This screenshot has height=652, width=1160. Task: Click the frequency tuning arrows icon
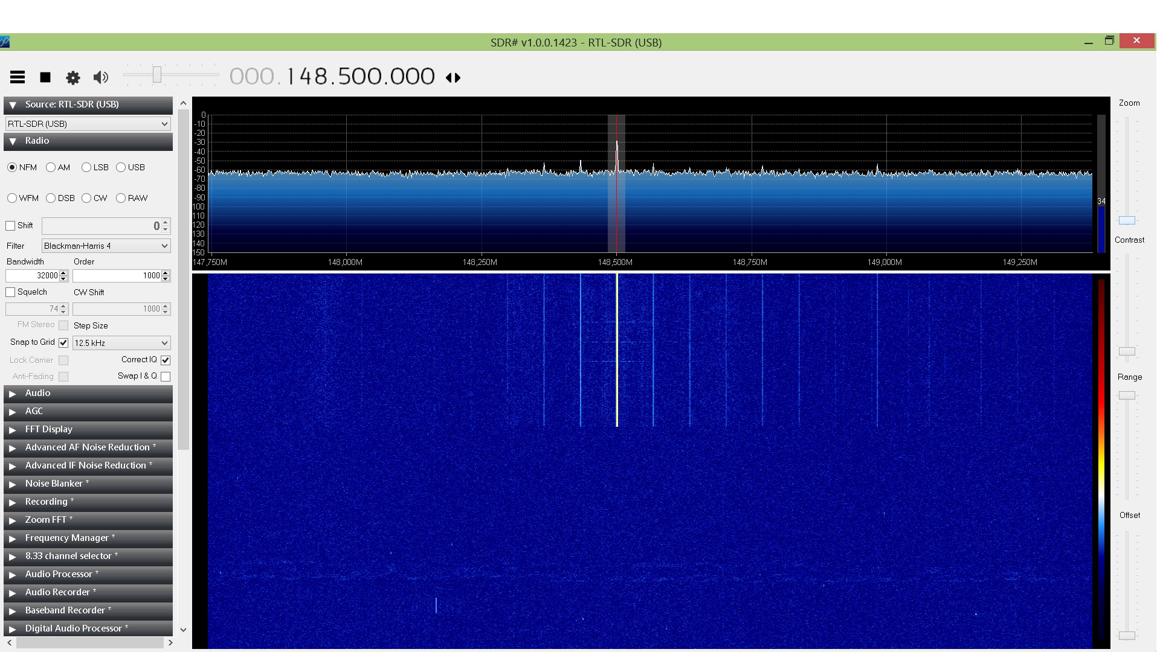453,77
